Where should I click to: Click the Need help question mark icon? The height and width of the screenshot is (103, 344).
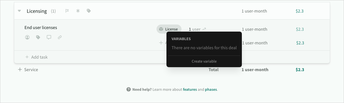pyautogui.click(x=129, y=89)
